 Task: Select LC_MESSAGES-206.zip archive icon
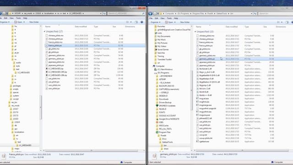[x=47, y=75]
